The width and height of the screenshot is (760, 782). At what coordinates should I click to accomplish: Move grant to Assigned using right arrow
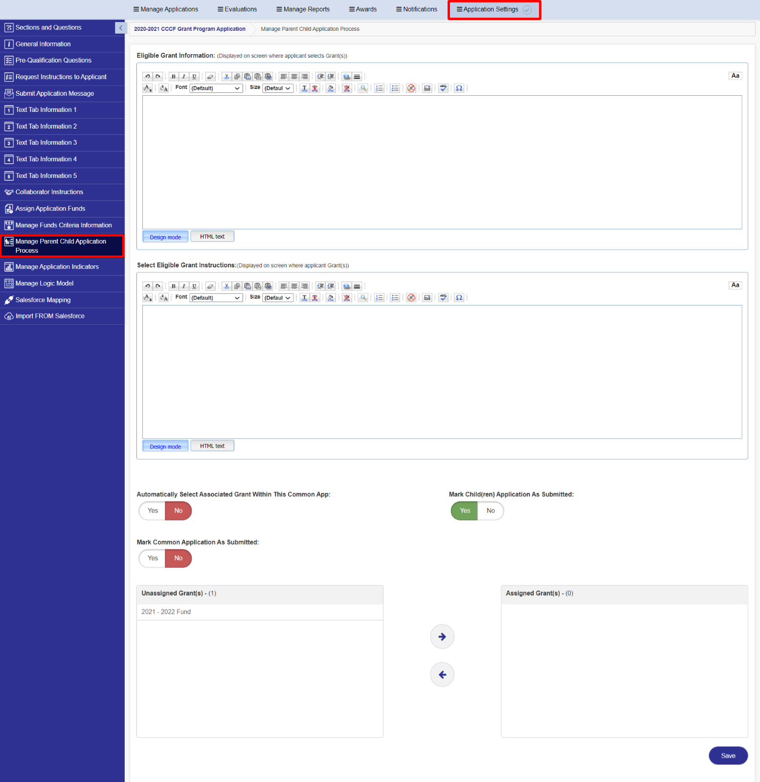(x=442, y=636)
